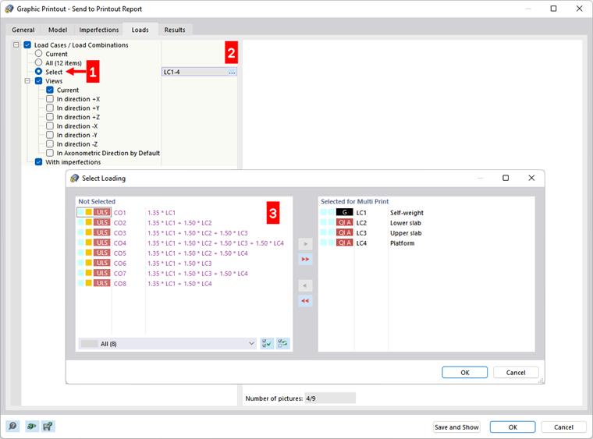Click the double-arrow remove all button
593x439 pixels.
tap(305, 301)
